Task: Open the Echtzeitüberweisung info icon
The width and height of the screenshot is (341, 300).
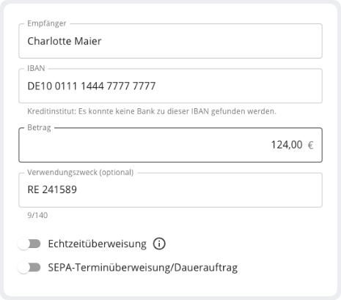Action: [x=159, y=244]
